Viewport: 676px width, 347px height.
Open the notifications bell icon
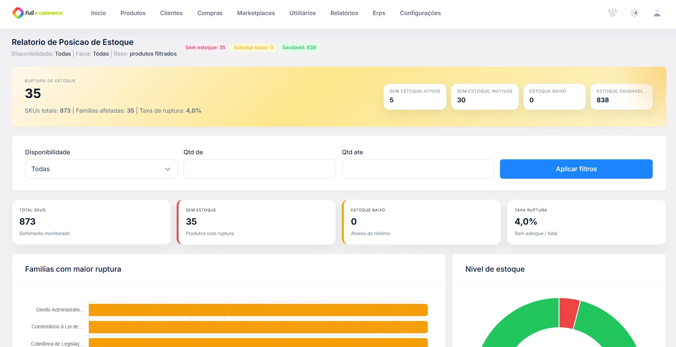[x=613, y=13]
